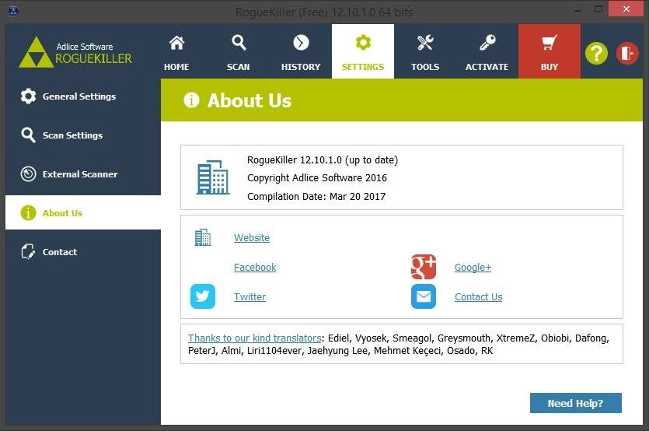This screenshot has width=649, height=431.
Task: Switch to the Scan tab
Action: click(239, 51)
